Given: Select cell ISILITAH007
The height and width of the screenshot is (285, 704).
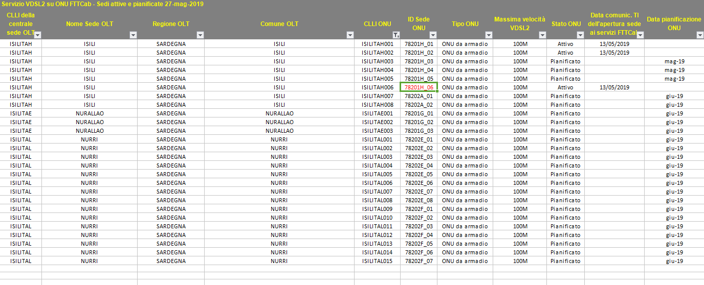Looking at the screenshot, I should click(378, 96).
